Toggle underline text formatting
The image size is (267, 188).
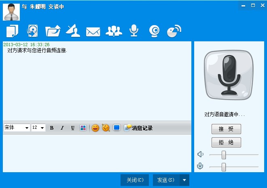[73, 128]
